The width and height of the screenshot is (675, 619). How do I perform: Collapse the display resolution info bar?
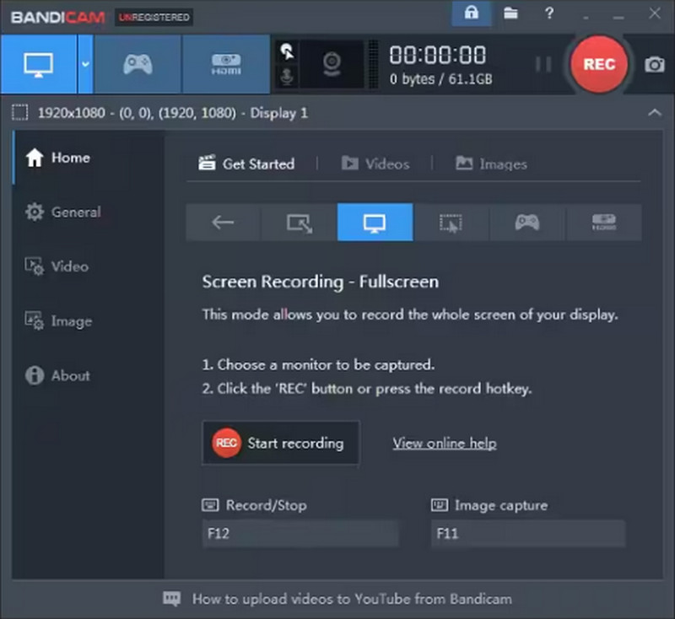pos(656,112)
